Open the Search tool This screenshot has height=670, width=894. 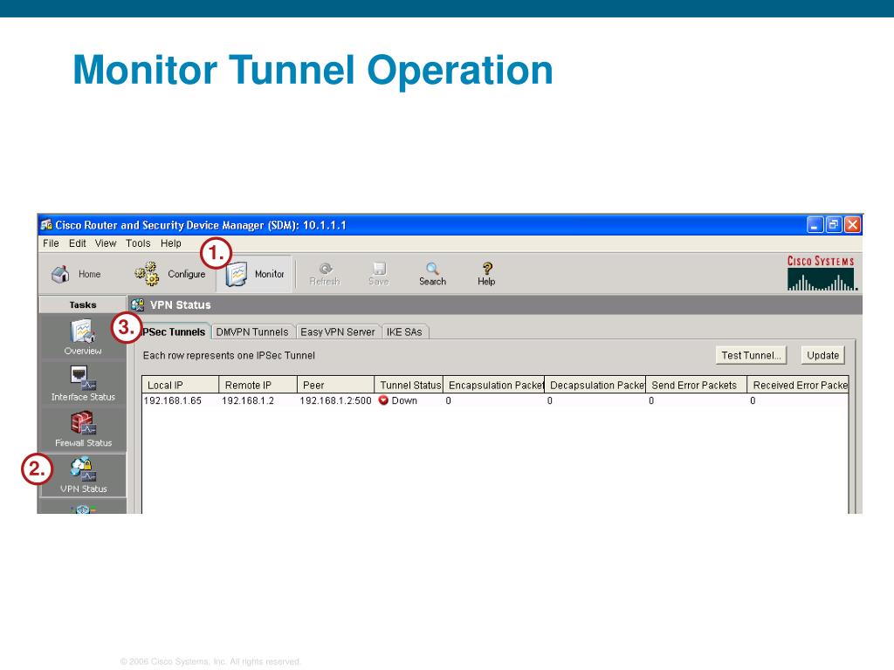click(x=432, y=274)
